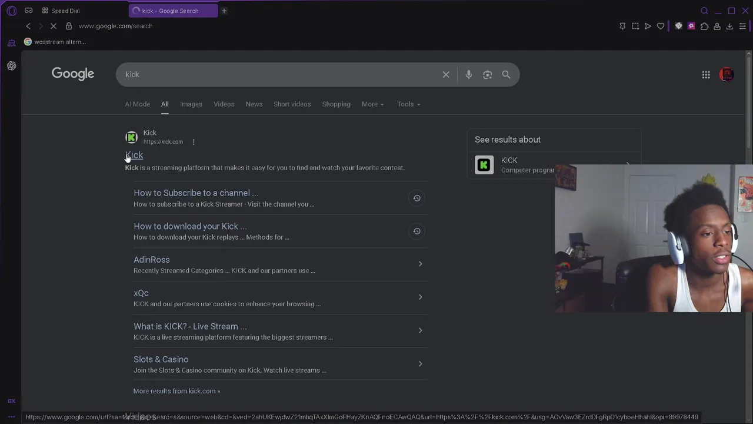Open the Google apps grid
The height and width of the screenshot is (424, 753).
(x=706, y=74)
